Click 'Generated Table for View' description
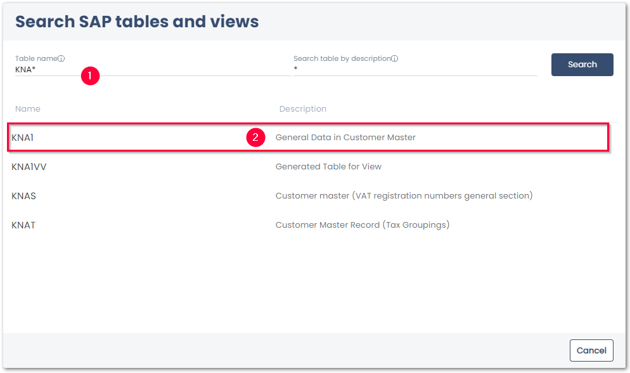The height and width of the screenshot is (373, 630). coord(328,166)
